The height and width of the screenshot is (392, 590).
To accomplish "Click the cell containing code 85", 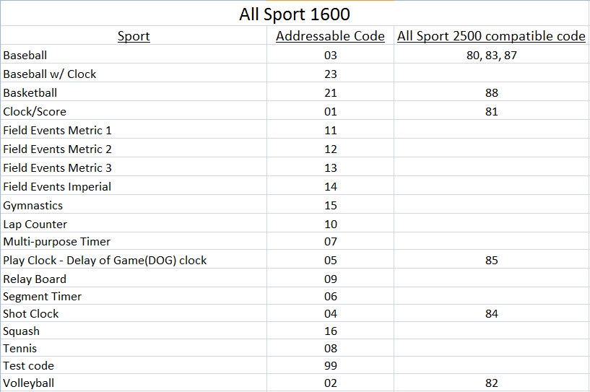I will pos(491,260).
